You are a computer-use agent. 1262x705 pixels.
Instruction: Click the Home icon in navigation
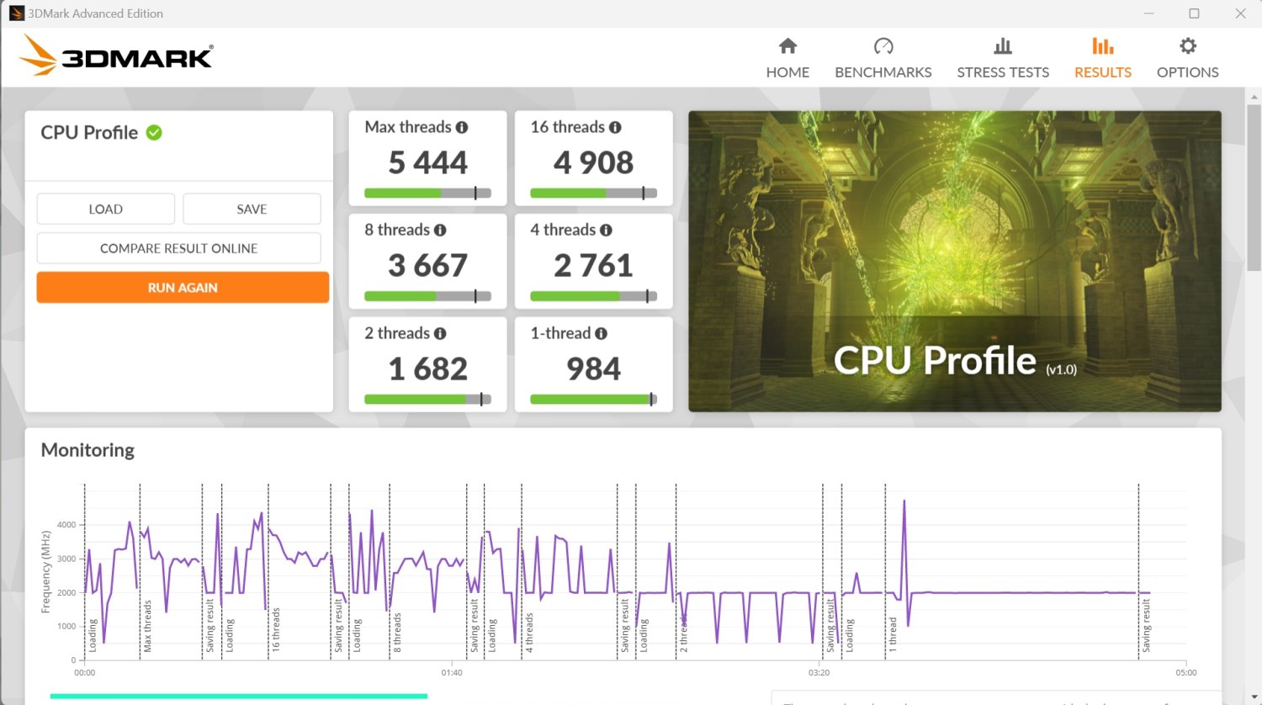pyautogui.click(x=787, y=46)
